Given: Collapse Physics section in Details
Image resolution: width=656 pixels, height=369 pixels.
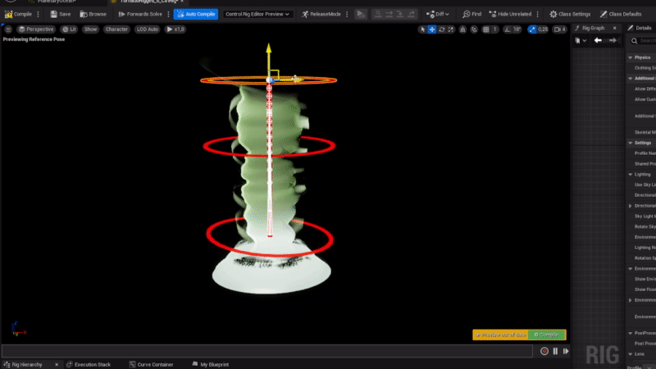Looking at the screenshot, I should pos(631,57).
